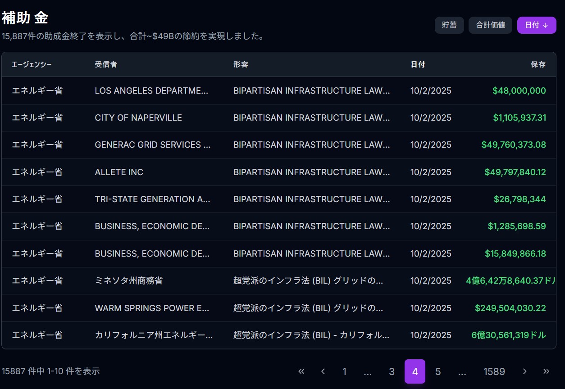565x389 pixels.
Task: Click the next page arrow
Action: click(524, 371)
